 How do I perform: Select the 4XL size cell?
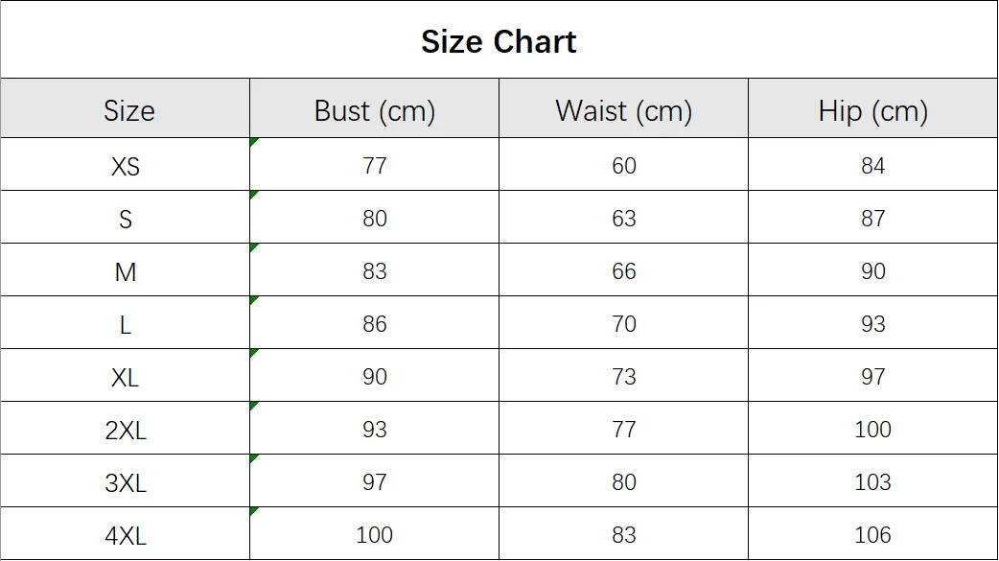tap(126, 533)
